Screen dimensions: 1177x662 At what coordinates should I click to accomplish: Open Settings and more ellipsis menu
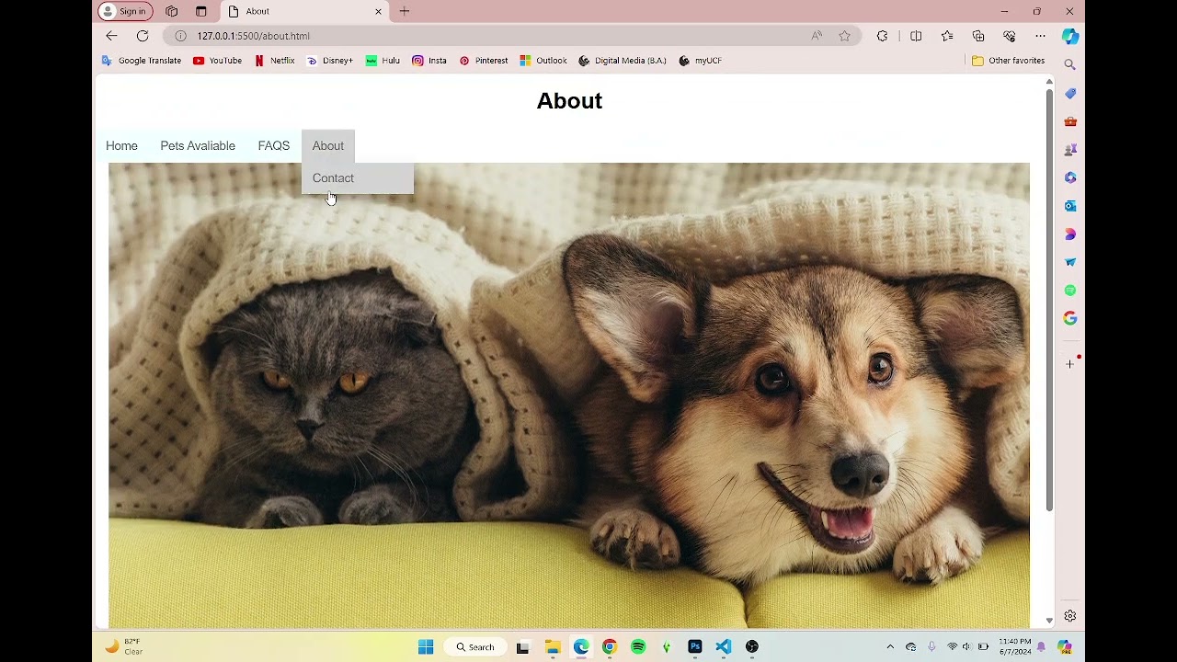[x=1040, y=36]
